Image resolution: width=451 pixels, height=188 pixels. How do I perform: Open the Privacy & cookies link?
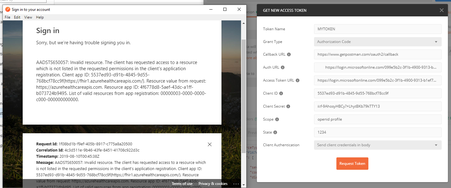tap(213, 183)
